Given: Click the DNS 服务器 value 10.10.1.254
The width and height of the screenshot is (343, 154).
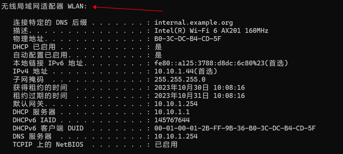Looking at the screenshot, I should tap(176, 137).
